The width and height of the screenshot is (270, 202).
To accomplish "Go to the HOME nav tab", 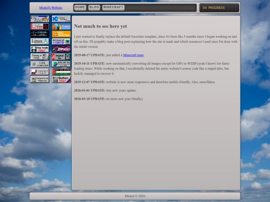I will 80,7.
